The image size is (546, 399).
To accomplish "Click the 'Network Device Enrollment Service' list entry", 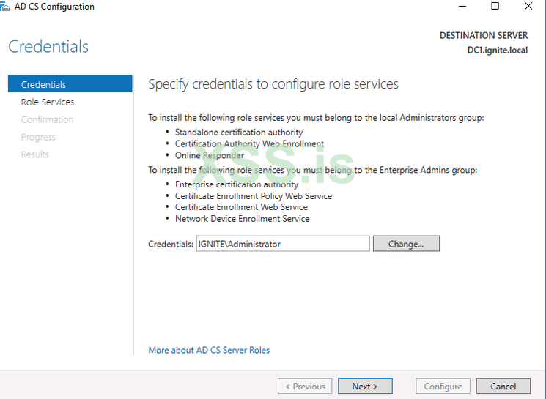I will click(242, 218).
